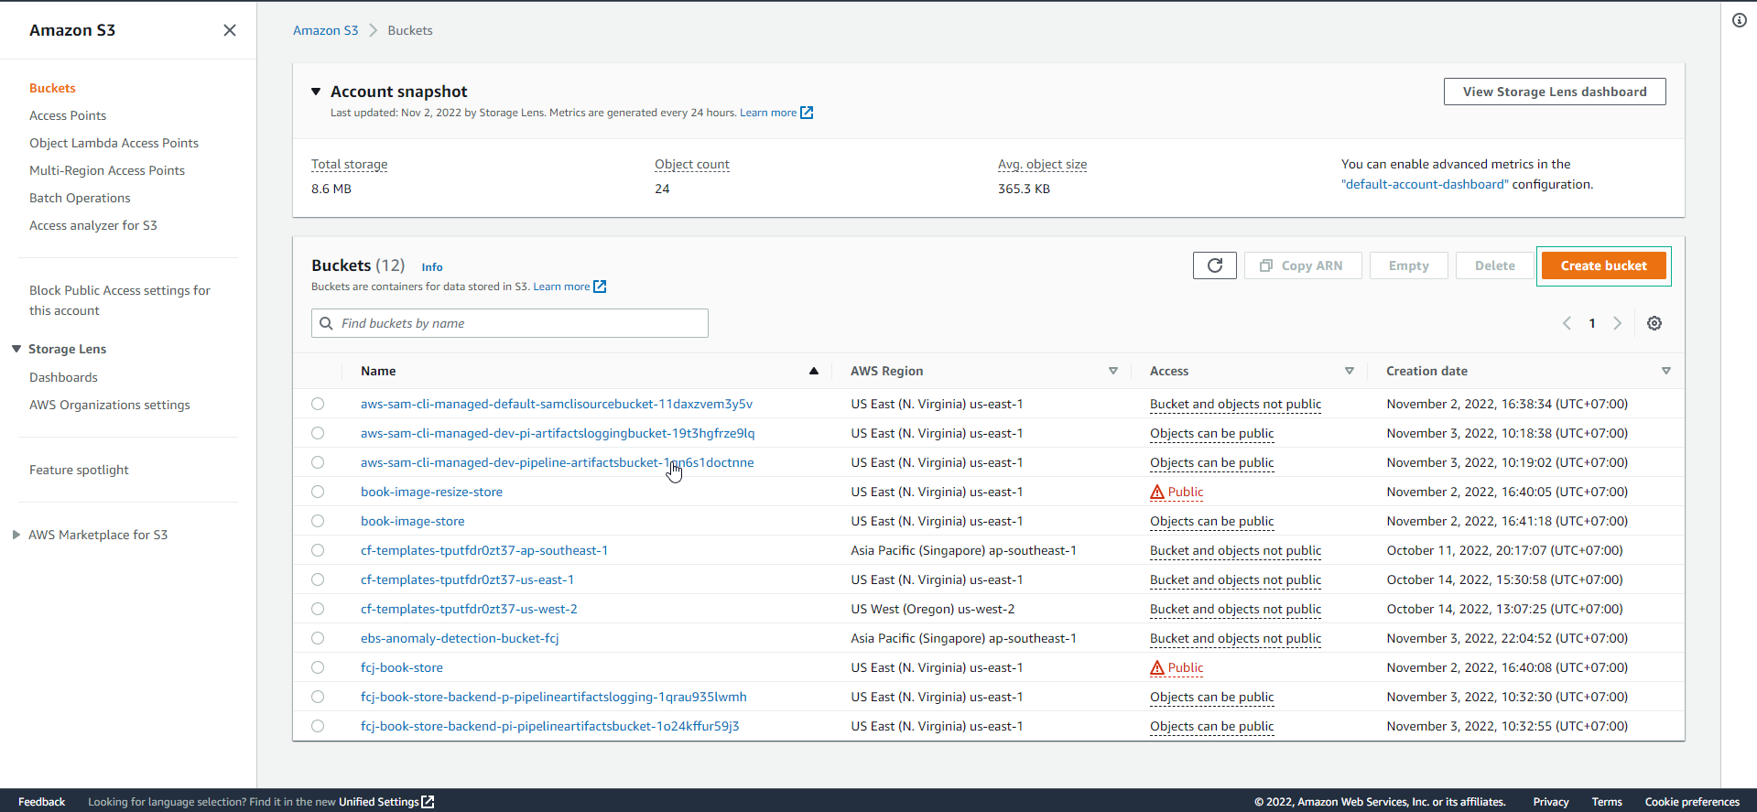The width and height of the screenshot is (1757, 812).
Task: Sort by the AWS Region column arrow
Action: [1113, 371]
